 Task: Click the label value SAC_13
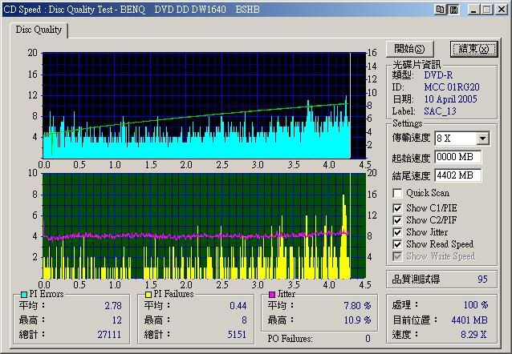pyautogui.click(x=440, y=111)
